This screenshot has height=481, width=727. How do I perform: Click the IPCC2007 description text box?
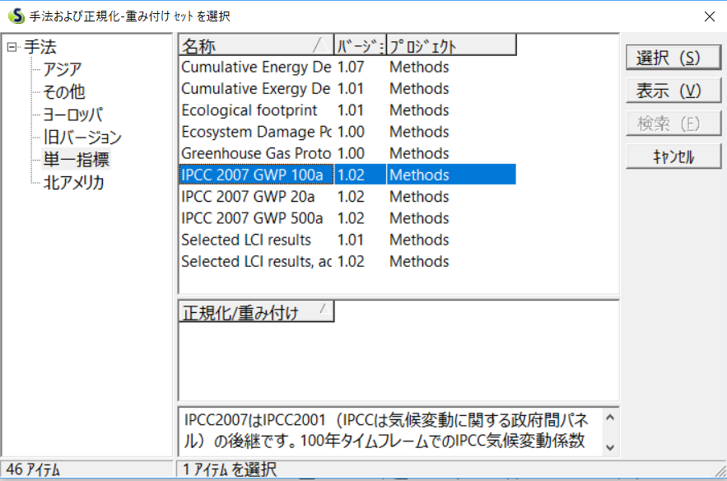click(392, 432)
